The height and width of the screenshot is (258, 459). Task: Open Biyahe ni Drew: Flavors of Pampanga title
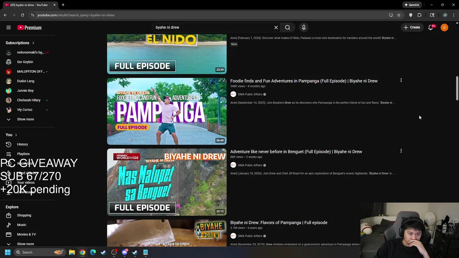[x=279, y=223]
